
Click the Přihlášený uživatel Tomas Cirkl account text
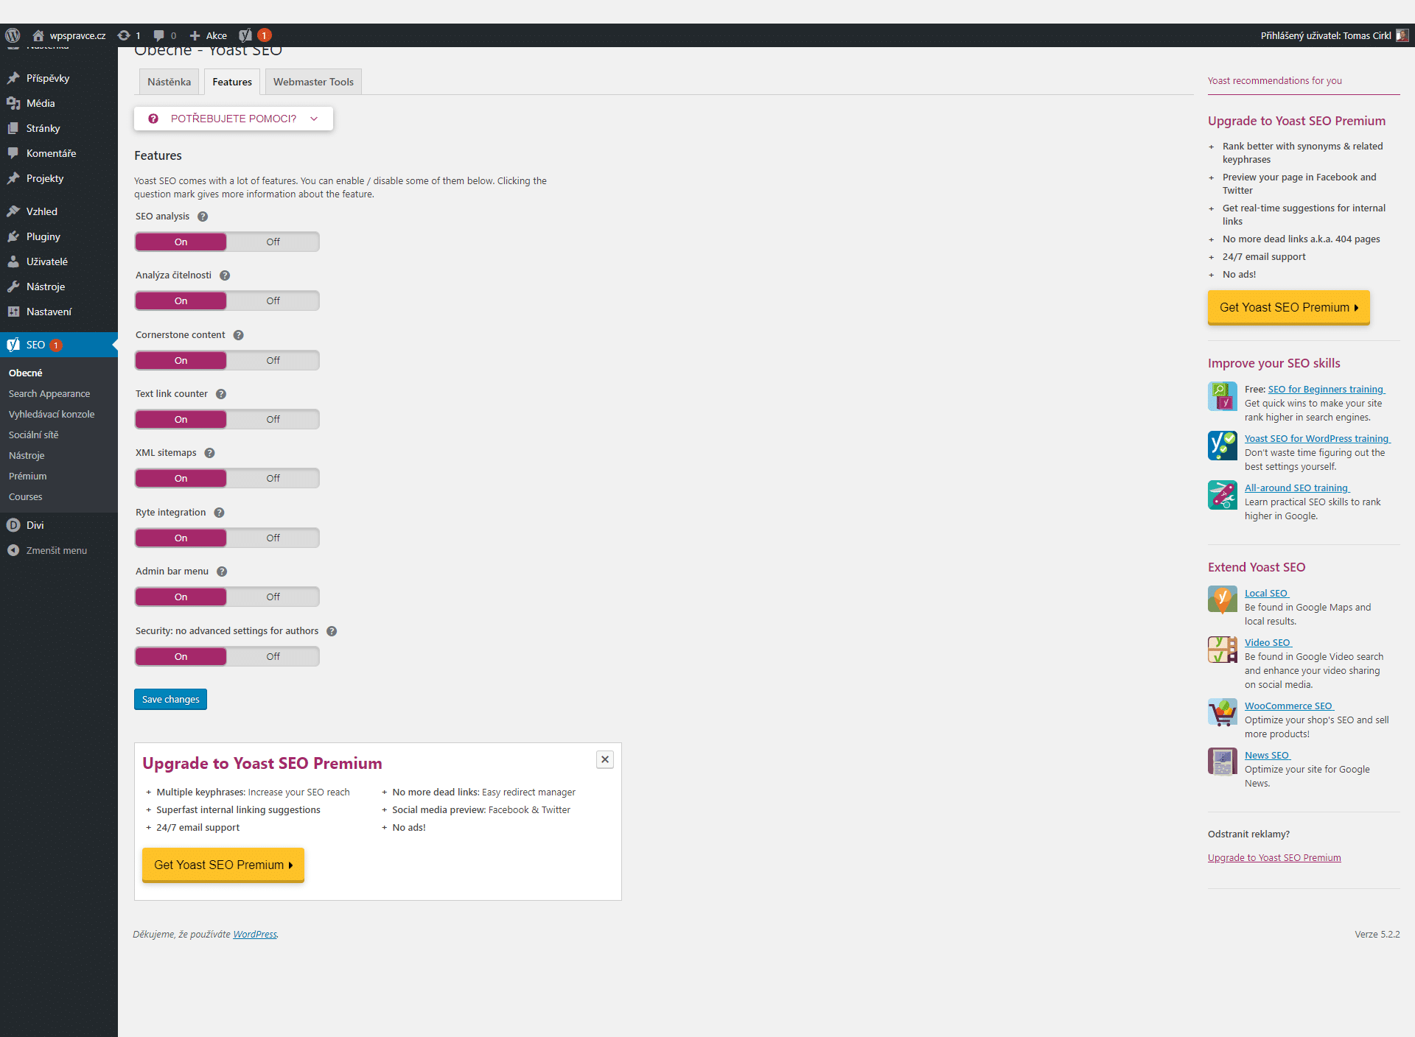[1326, 35]
